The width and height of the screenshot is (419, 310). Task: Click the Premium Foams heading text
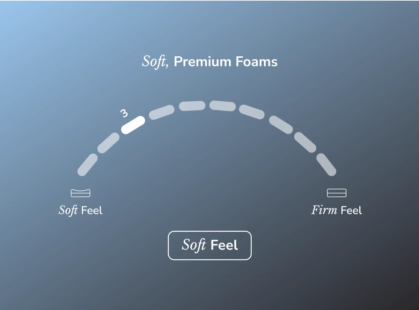[226, 62]
